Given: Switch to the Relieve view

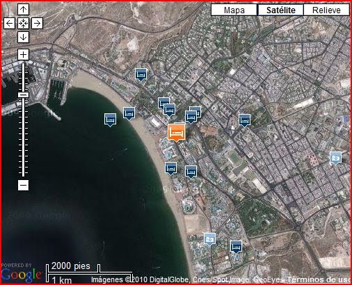Looking at the screenshot, I should (x=326, y=10).
